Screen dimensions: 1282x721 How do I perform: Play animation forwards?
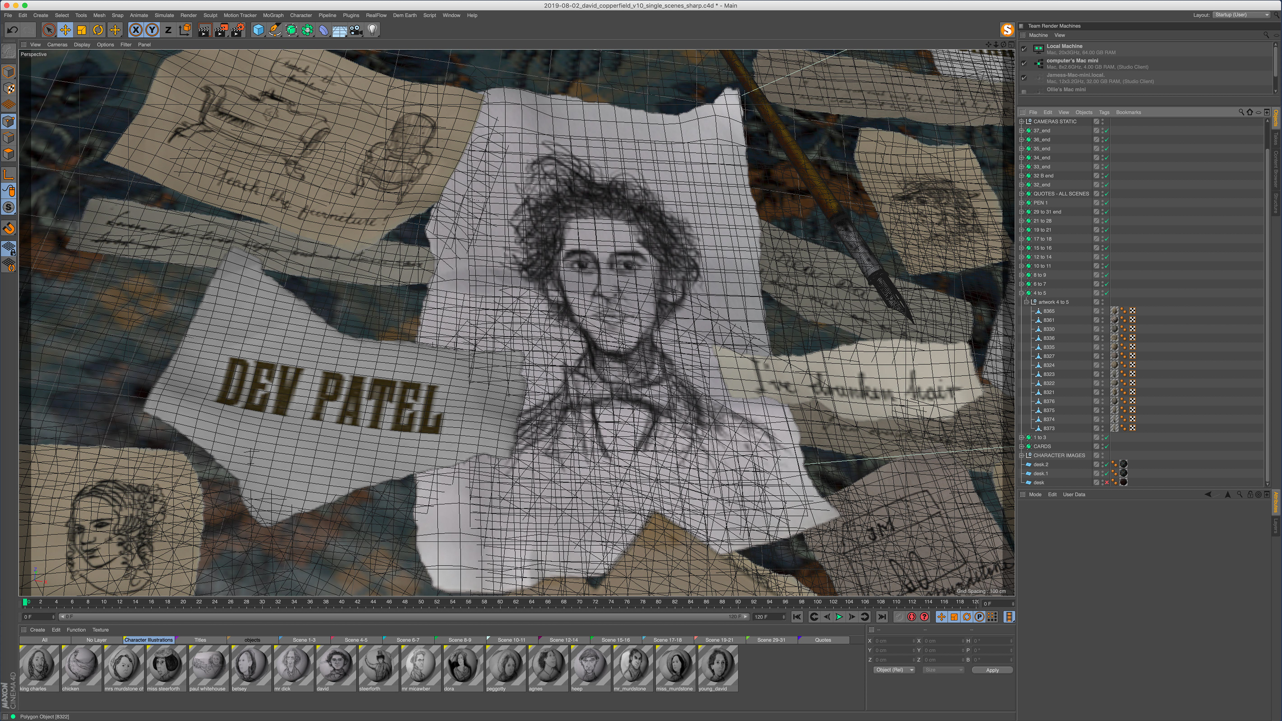point(839,617)
